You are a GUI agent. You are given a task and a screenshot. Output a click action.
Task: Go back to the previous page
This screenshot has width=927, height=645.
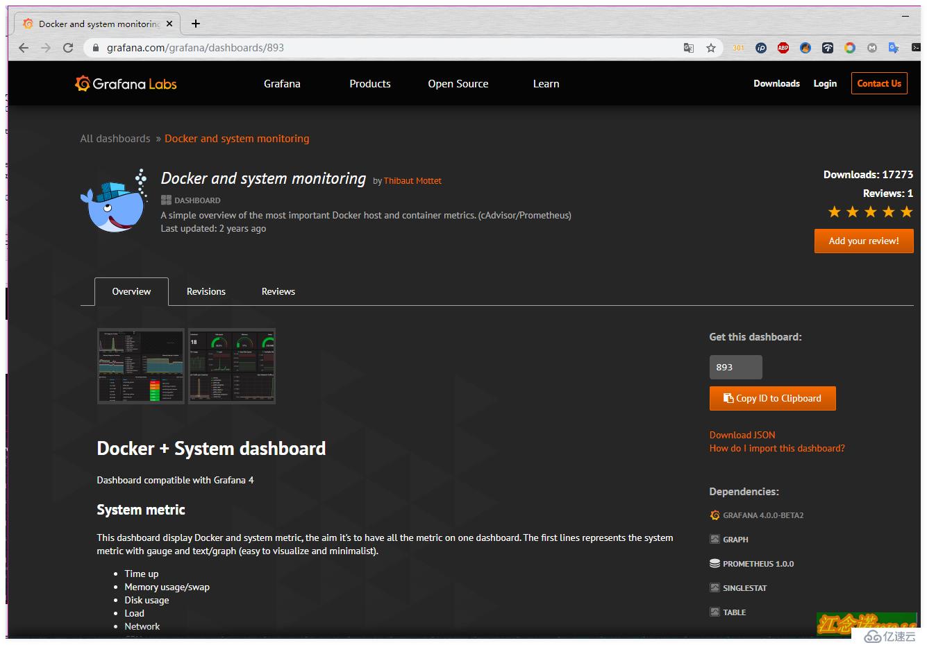pos(24,48)
